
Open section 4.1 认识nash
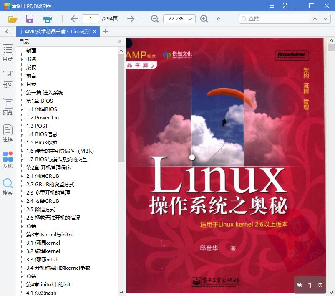(x=41, y=293)
